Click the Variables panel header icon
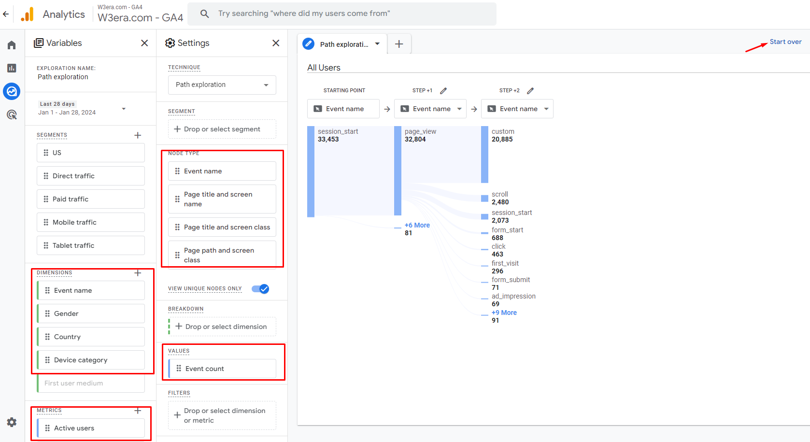The image size is (810, 442). pyautogui.click(x=39, y=43)
